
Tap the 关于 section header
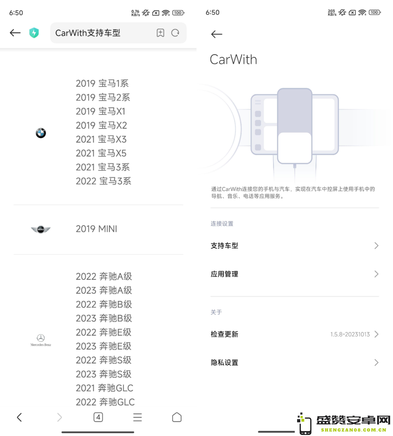point(216,312)
